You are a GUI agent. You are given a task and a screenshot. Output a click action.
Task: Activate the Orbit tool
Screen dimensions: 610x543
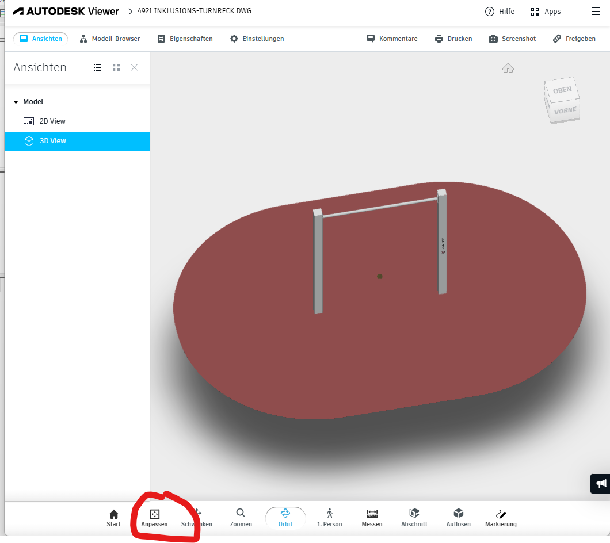285,517
